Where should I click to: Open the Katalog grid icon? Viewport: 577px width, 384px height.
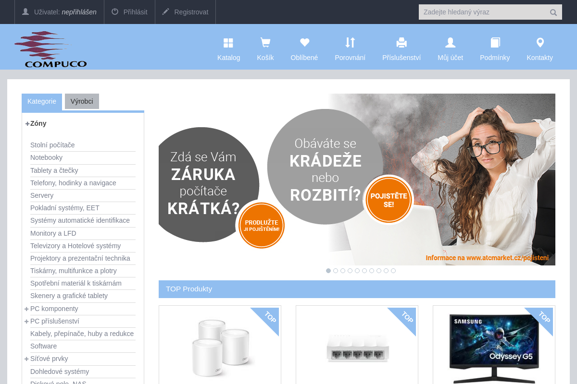(x=228, y=43)
